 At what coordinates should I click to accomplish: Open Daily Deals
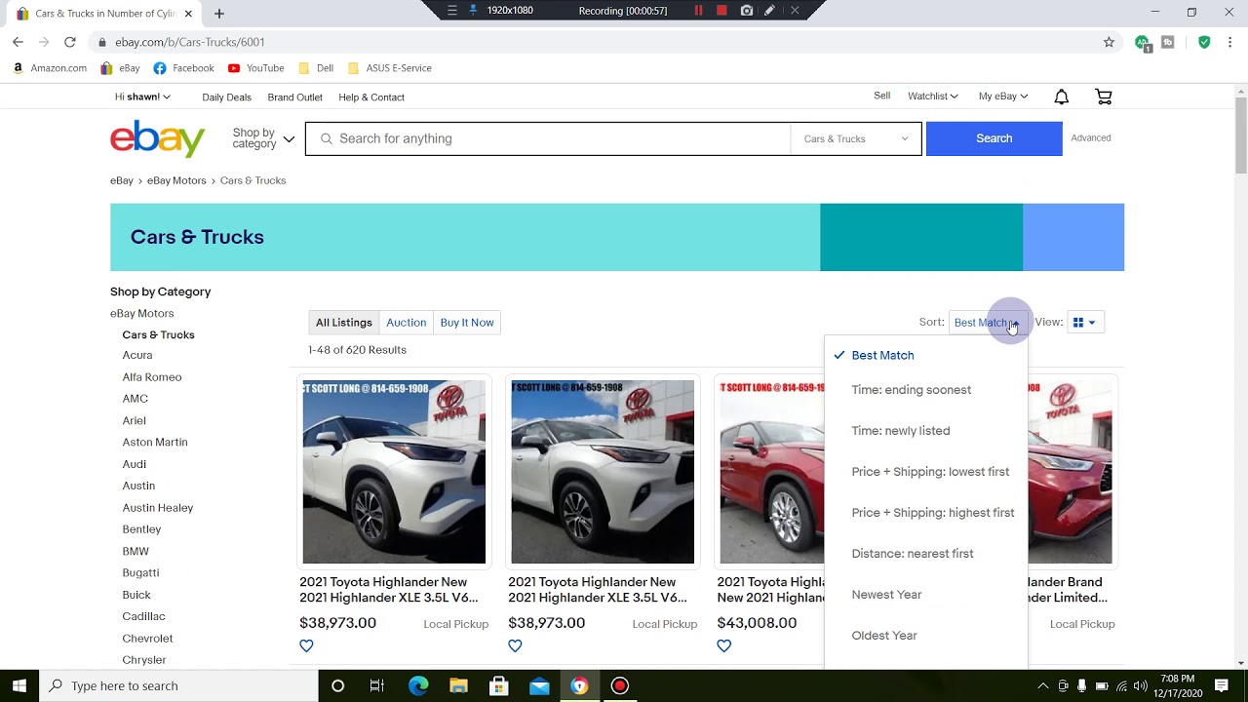coord(226,97)
